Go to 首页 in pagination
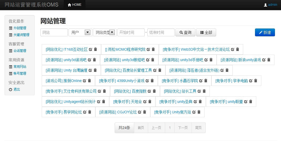 [141, 128]
